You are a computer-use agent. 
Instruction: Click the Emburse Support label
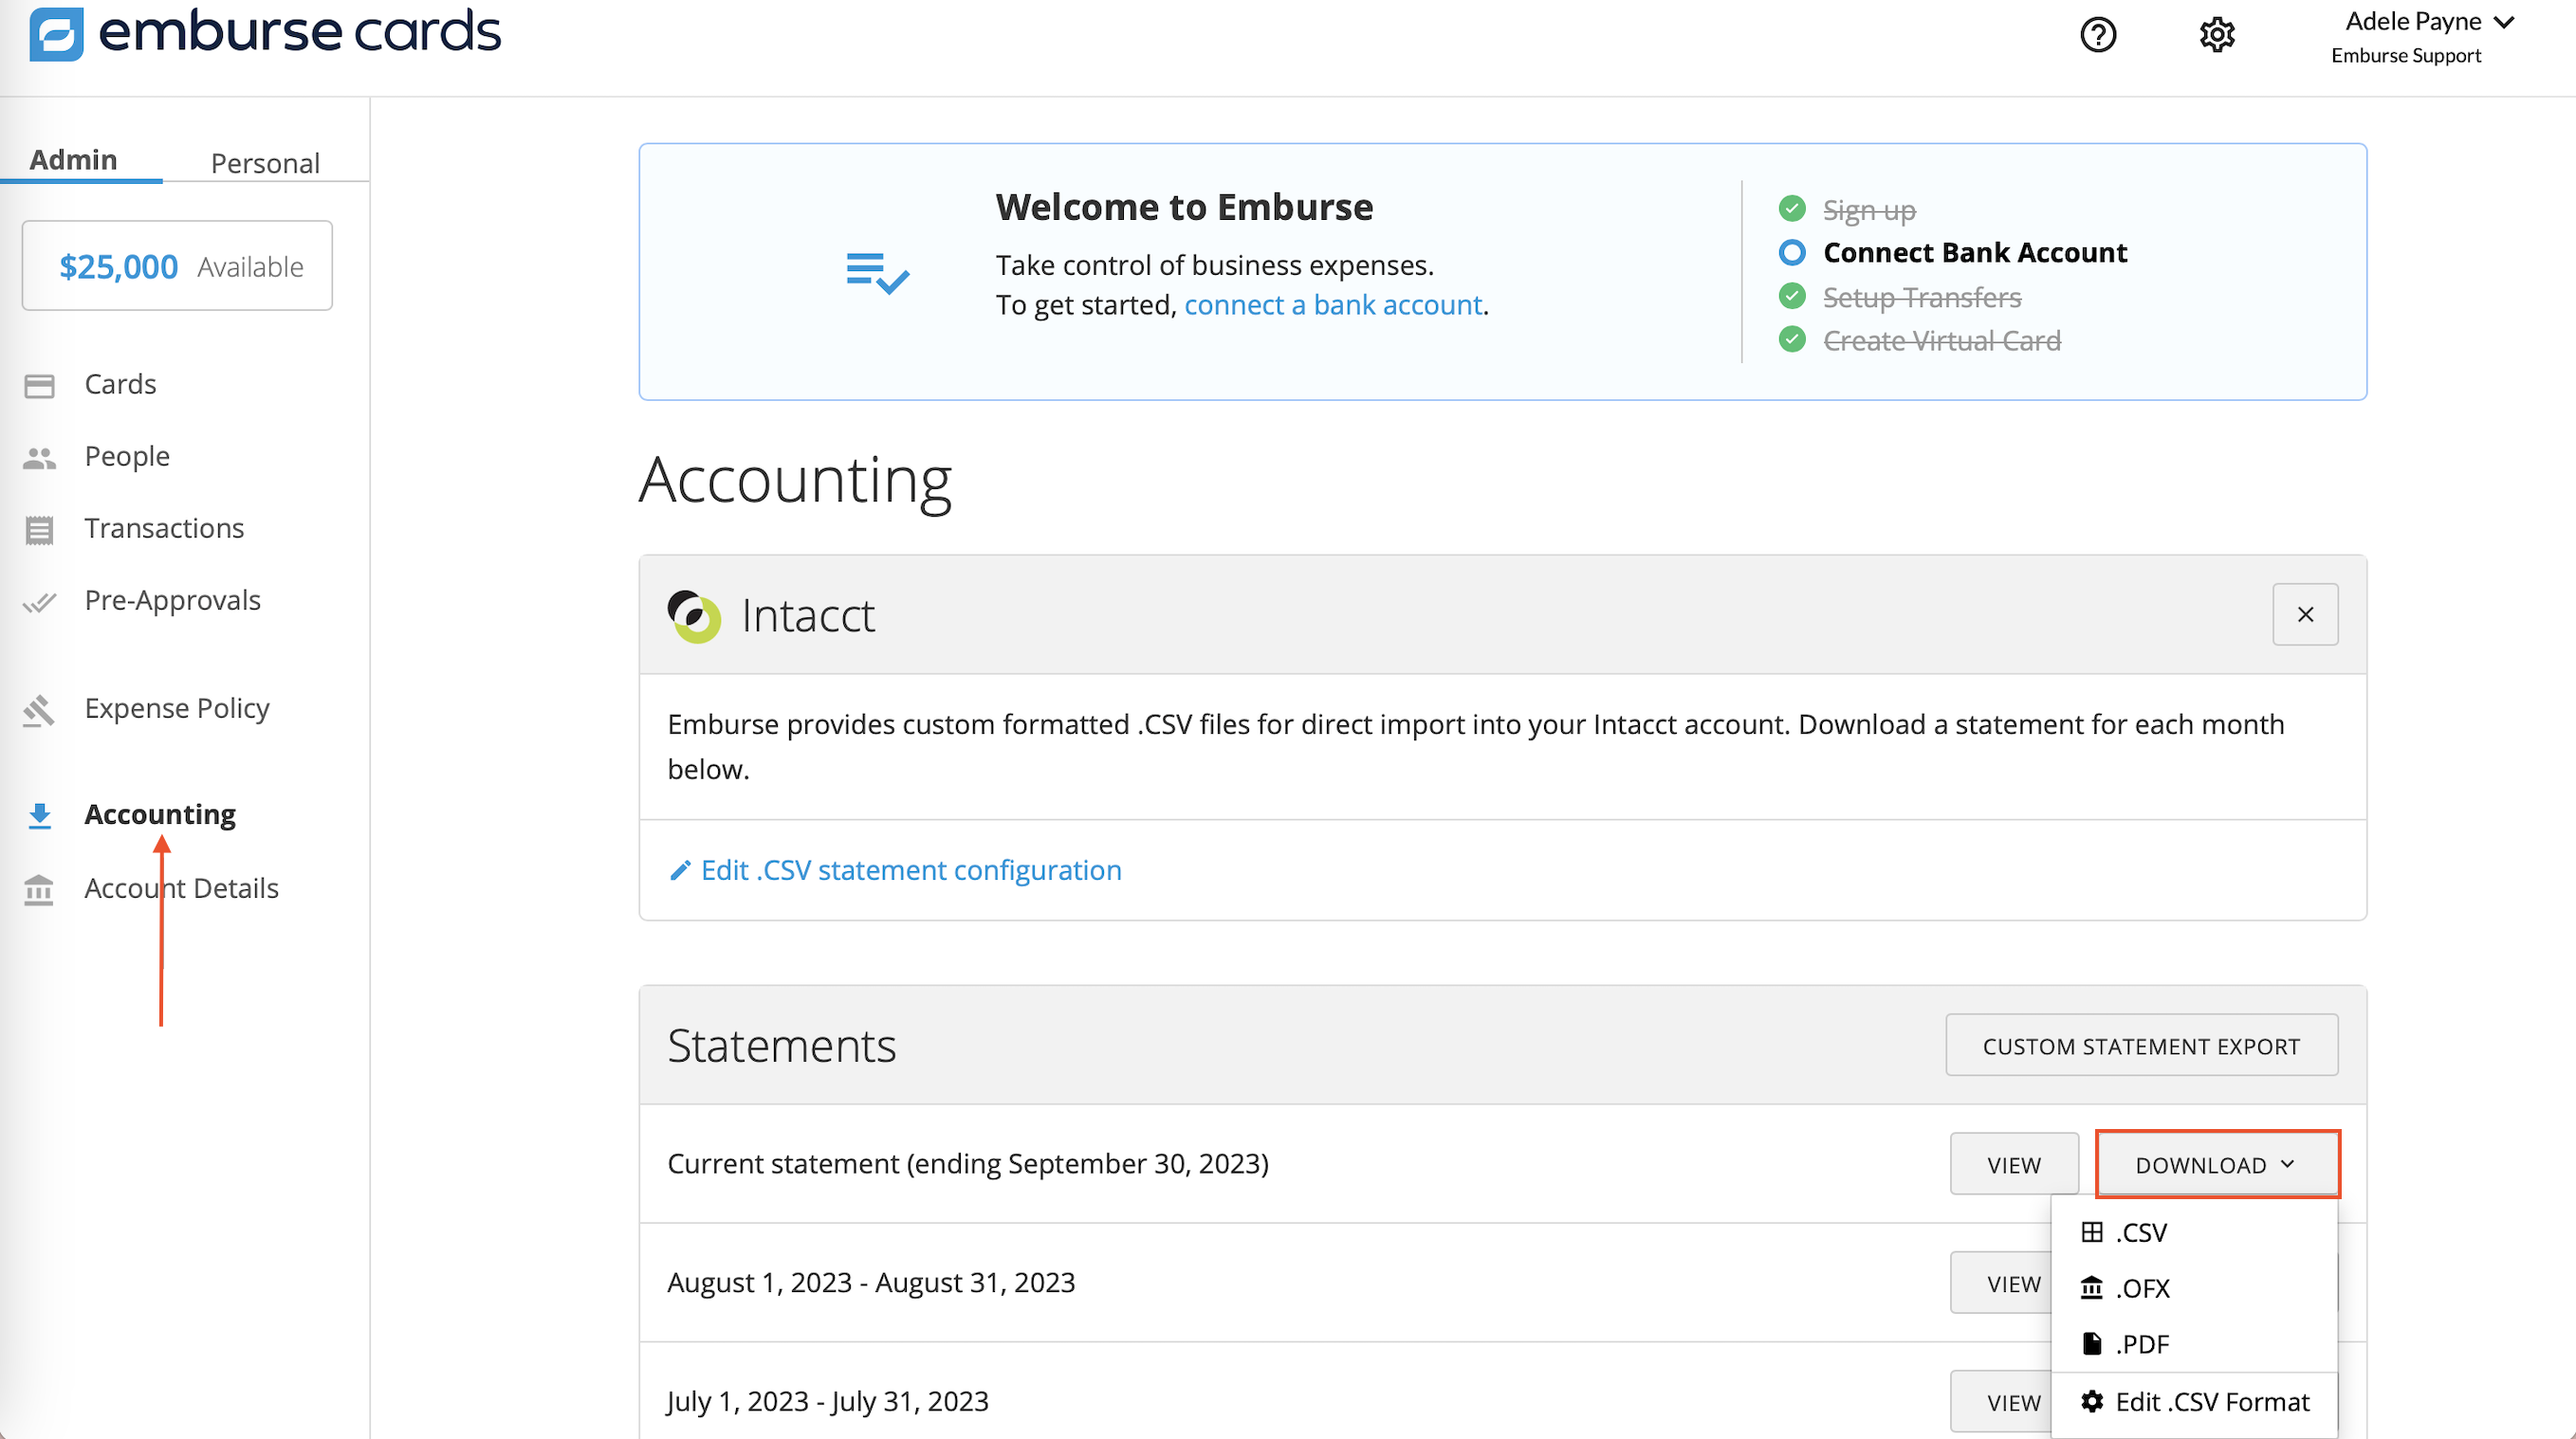pyautogui.click(x=2406, y=56)
